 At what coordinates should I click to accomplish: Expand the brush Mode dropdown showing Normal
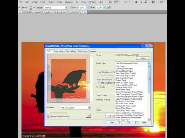tap(56, 8)
